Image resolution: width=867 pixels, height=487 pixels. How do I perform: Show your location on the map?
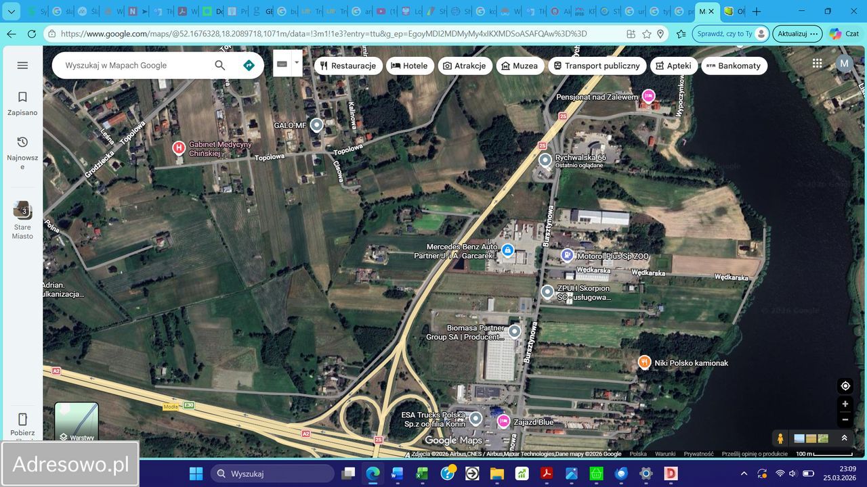tap(845, 386)
